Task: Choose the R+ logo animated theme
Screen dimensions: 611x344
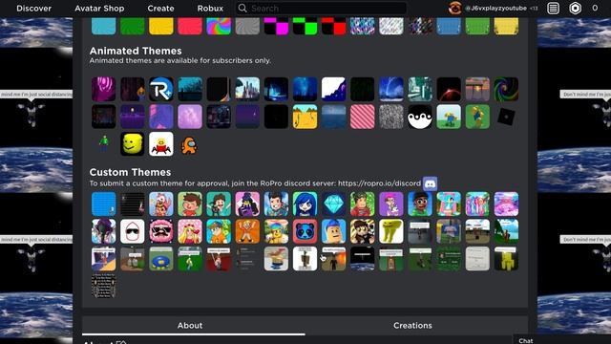Action: pos(161,89)
